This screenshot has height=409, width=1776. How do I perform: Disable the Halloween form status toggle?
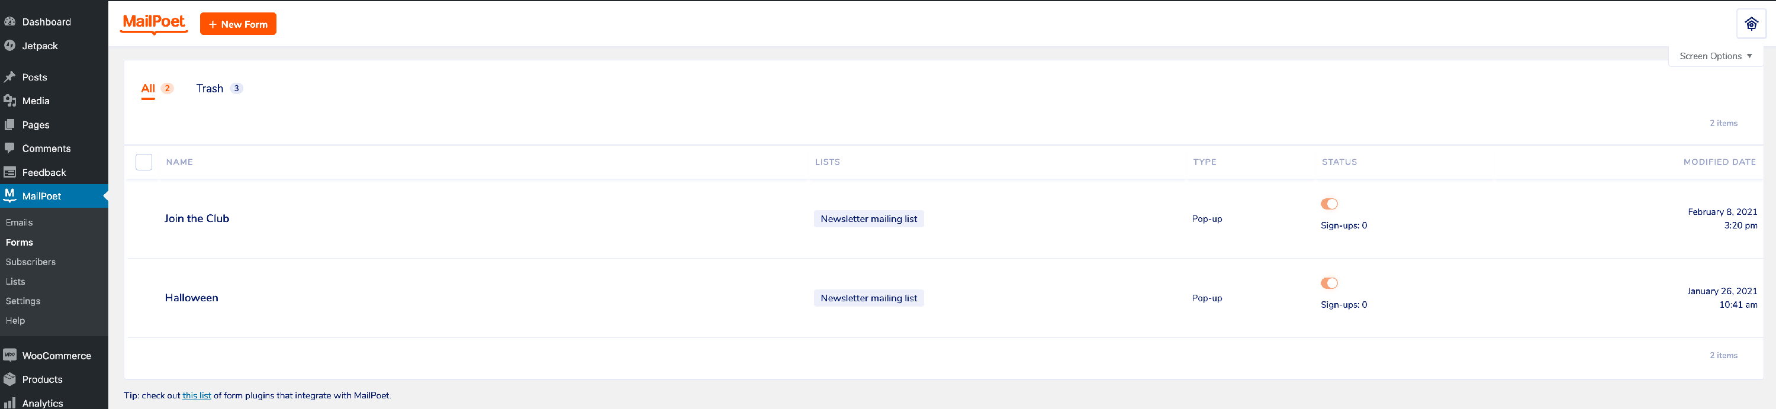coord(1328,283)
